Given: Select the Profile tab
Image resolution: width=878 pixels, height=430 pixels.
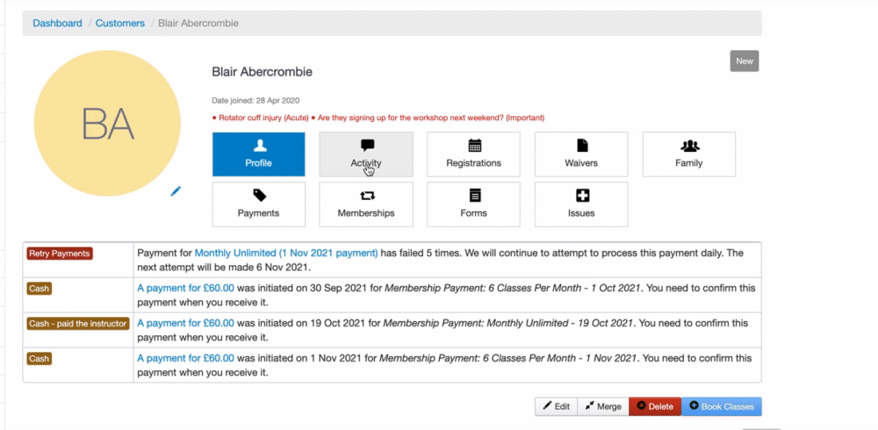Looking at the screenshot, I should [258, 154].
